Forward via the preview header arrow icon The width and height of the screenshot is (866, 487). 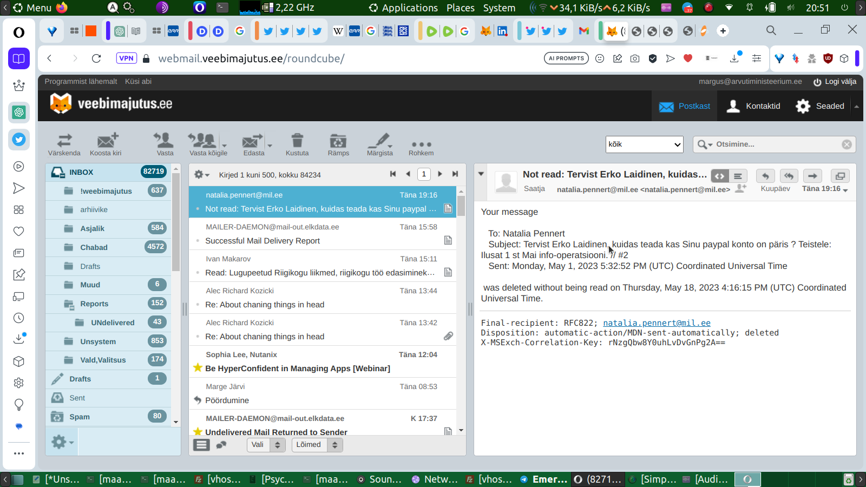[812, 176]
